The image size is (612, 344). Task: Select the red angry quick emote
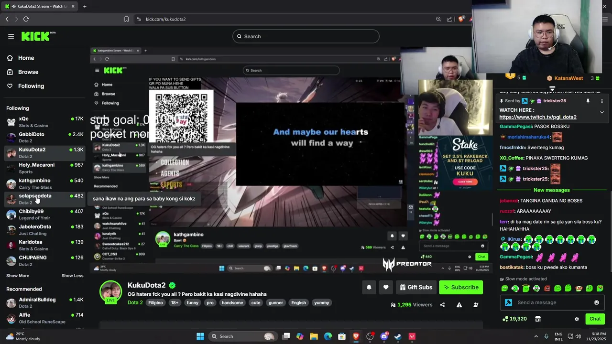pyautogui.click(x=547, y=288)
